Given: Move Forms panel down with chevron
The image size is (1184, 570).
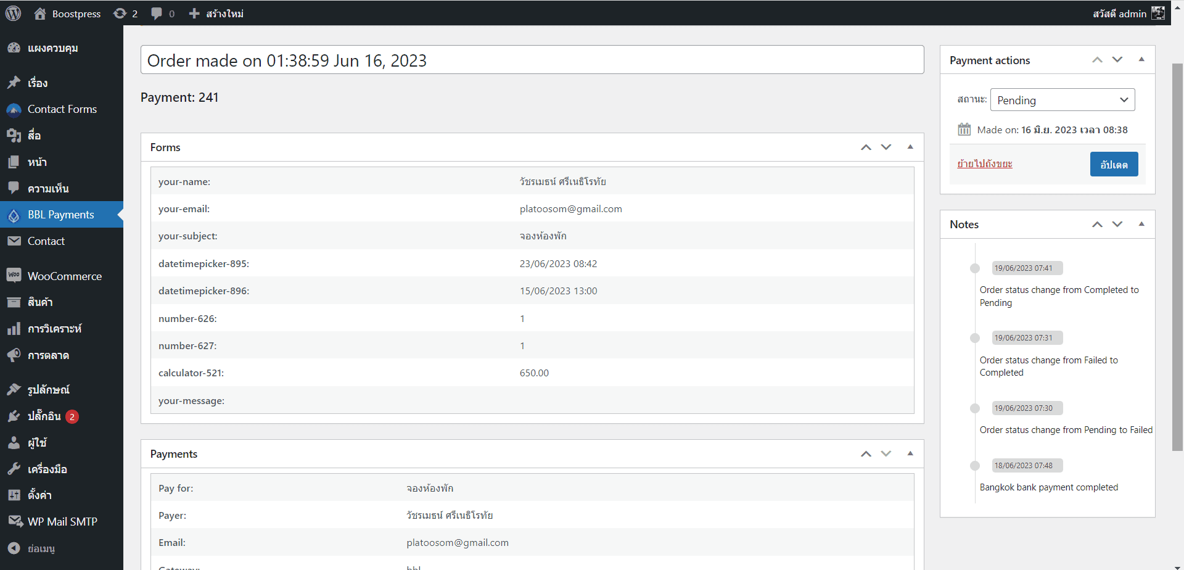Looking at the screenshot, I should pyautogui.click(x=886, y=147).
